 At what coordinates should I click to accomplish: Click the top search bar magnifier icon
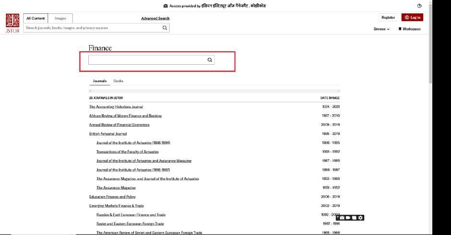click(165, 28)
